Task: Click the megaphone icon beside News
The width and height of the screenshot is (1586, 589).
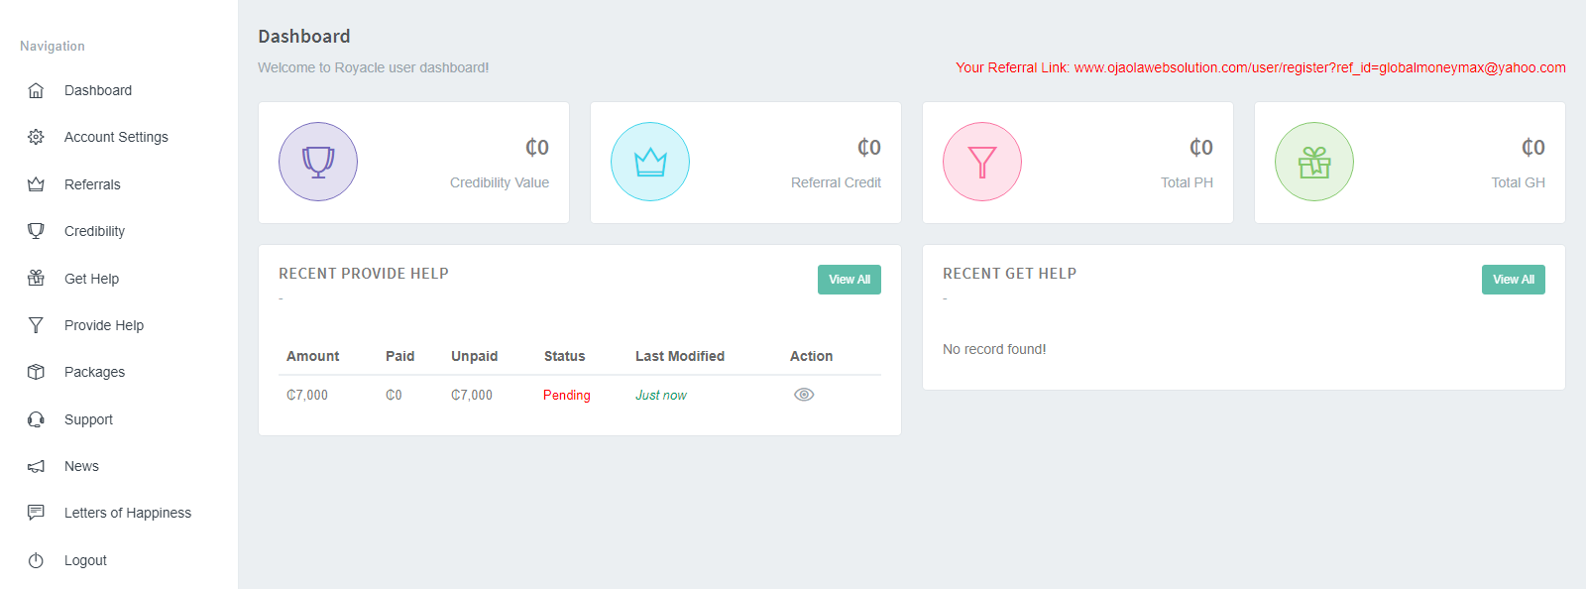Action: pos(36,466)
